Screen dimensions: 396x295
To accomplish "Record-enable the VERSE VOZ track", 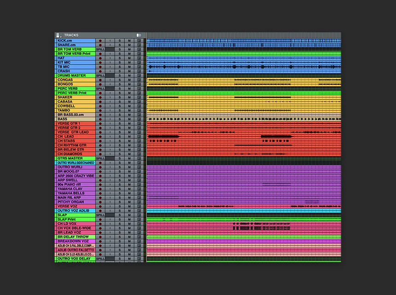I will coord(100,206).
